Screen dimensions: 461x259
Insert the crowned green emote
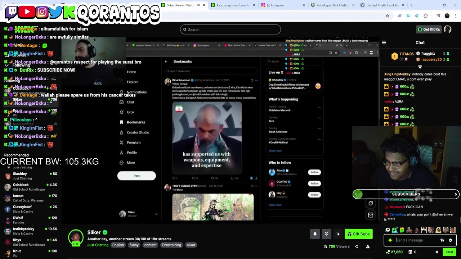tap(402, 230)
